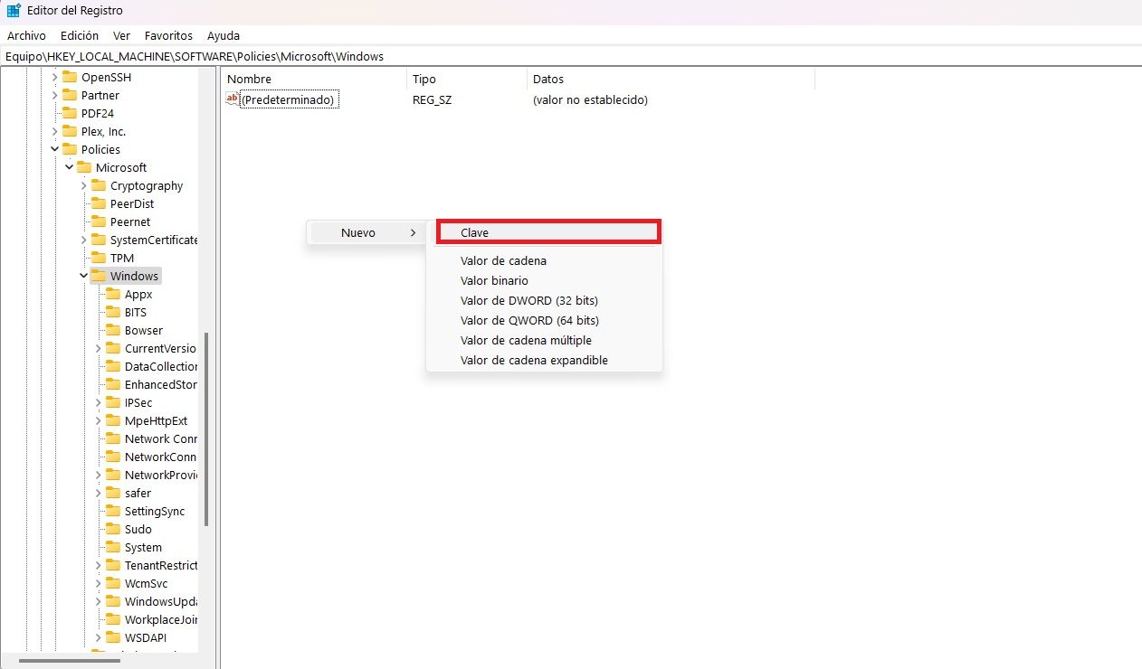Collapse the Windows key node
1142x669 pixels.
84,276
